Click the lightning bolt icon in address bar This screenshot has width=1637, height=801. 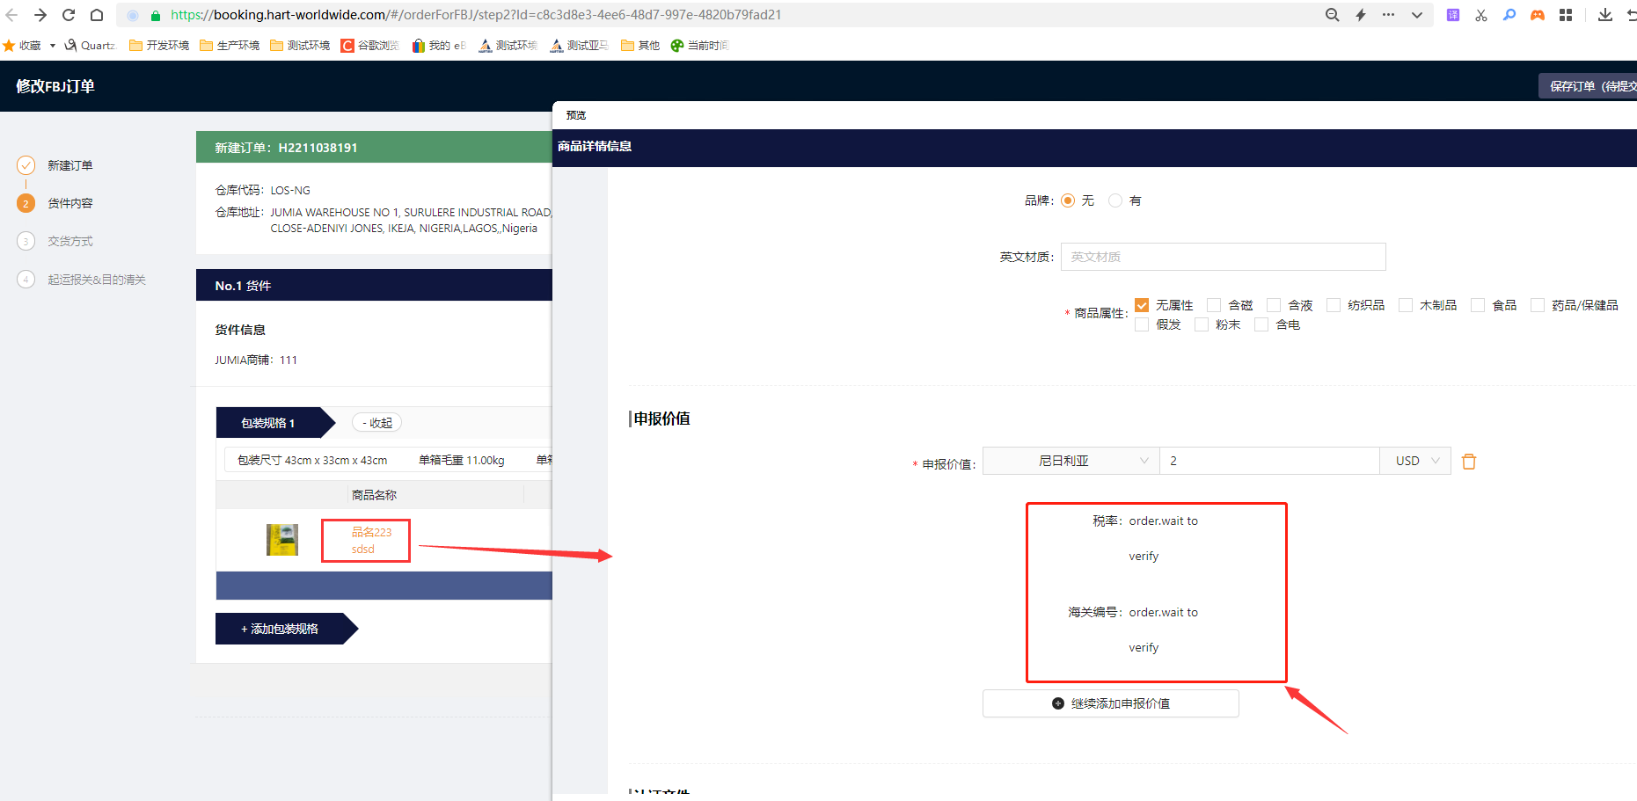pos(1361,15)
